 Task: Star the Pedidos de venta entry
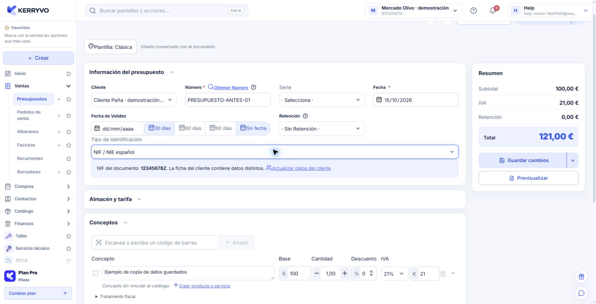[69, 115]
